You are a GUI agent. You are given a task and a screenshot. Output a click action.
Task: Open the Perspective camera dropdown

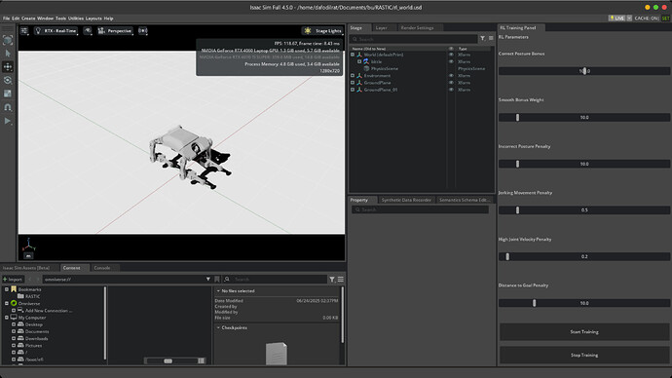[115, 31]
